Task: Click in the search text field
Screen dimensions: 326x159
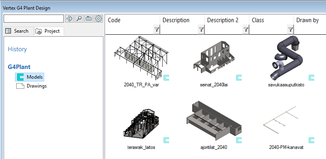Action: [34, 19]
